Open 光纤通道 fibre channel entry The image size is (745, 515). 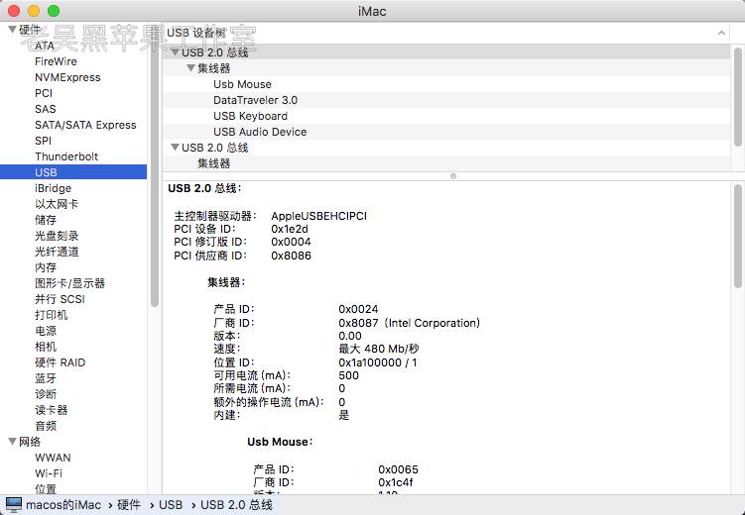click(57, 252)
